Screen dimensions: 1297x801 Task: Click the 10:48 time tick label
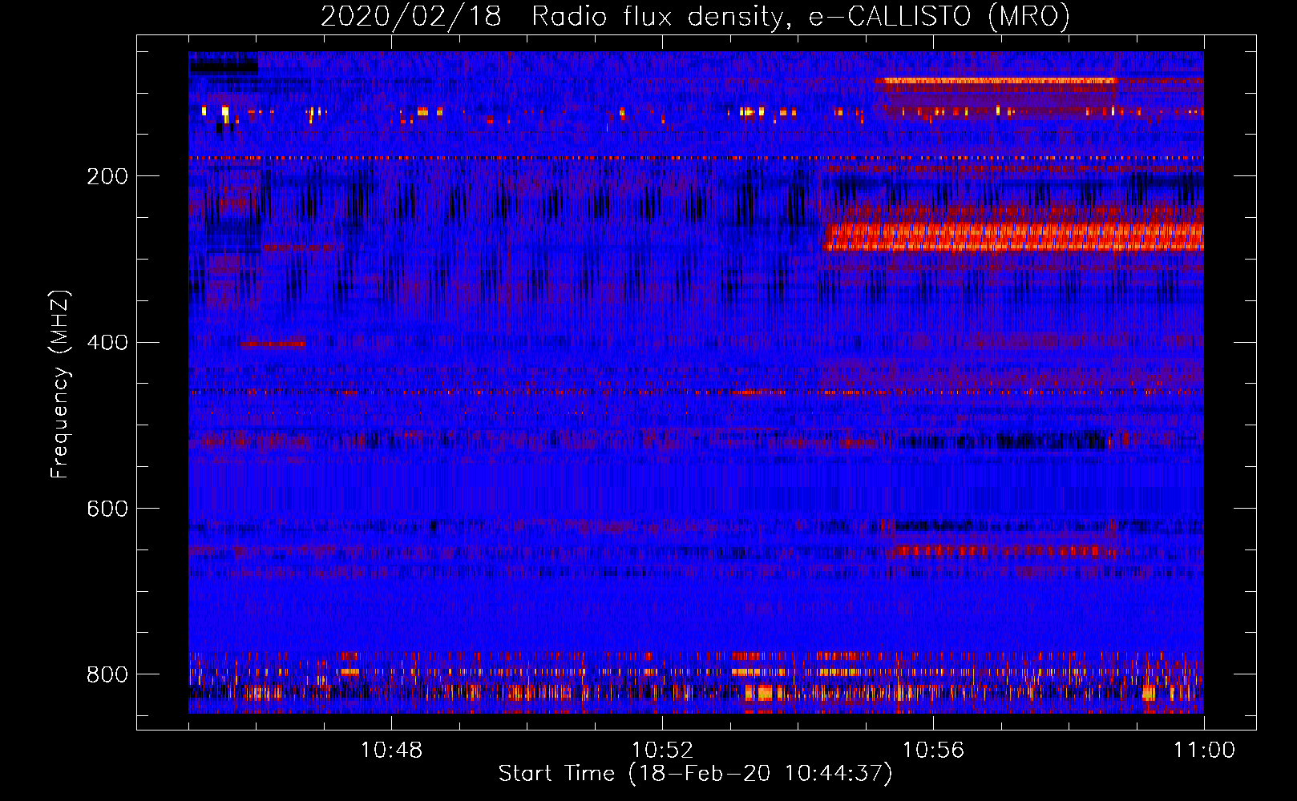pyautogui.click(x=391, y=751)
